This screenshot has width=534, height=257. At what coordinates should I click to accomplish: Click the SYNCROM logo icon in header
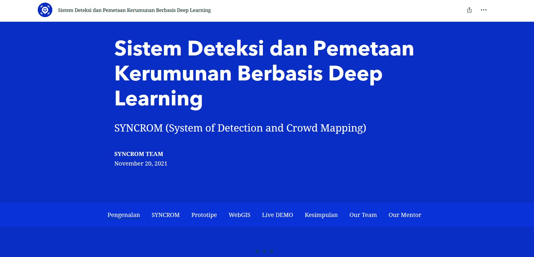[x=45, y=10]
